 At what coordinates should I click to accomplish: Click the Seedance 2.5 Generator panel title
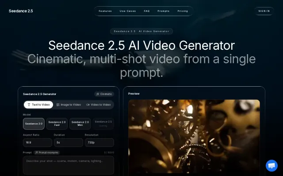point(39,94)
